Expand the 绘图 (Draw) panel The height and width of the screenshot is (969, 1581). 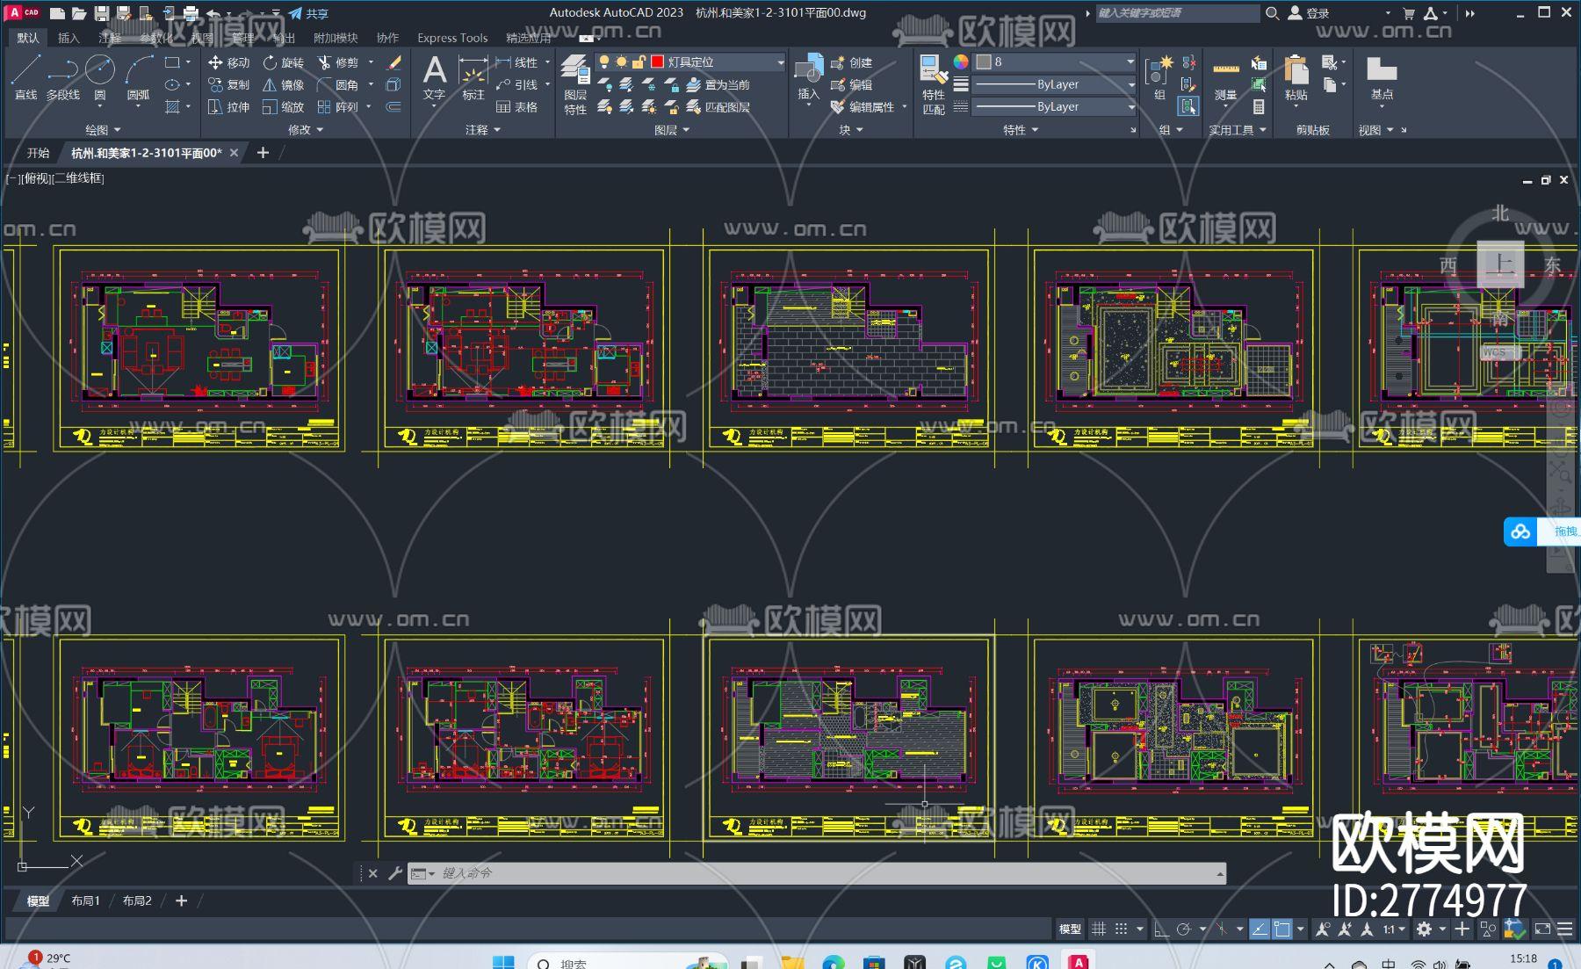pyautogui.click(x=103, y=129)
